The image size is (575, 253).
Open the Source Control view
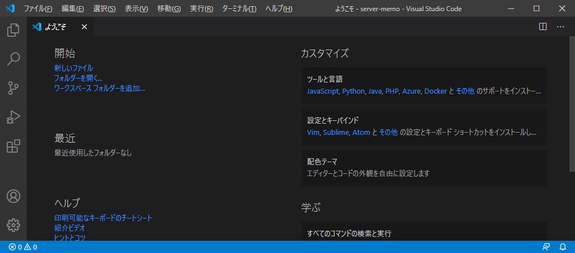13,88
